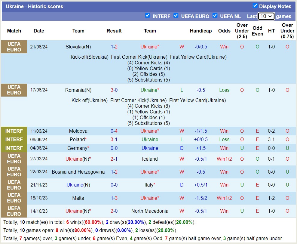Open the Last games count dropdown
The image size is (297, 244).
coord(266,16)
